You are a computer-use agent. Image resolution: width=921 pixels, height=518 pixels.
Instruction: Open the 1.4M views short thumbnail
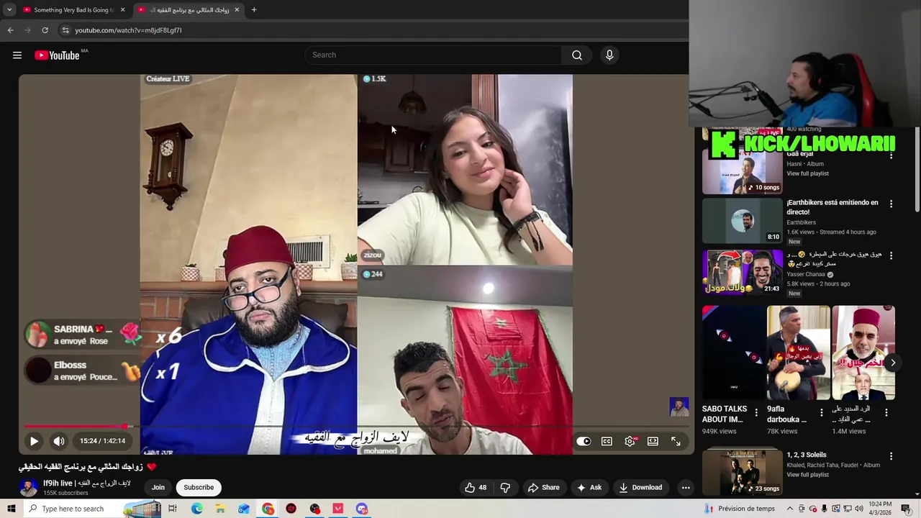coord(863,353)
